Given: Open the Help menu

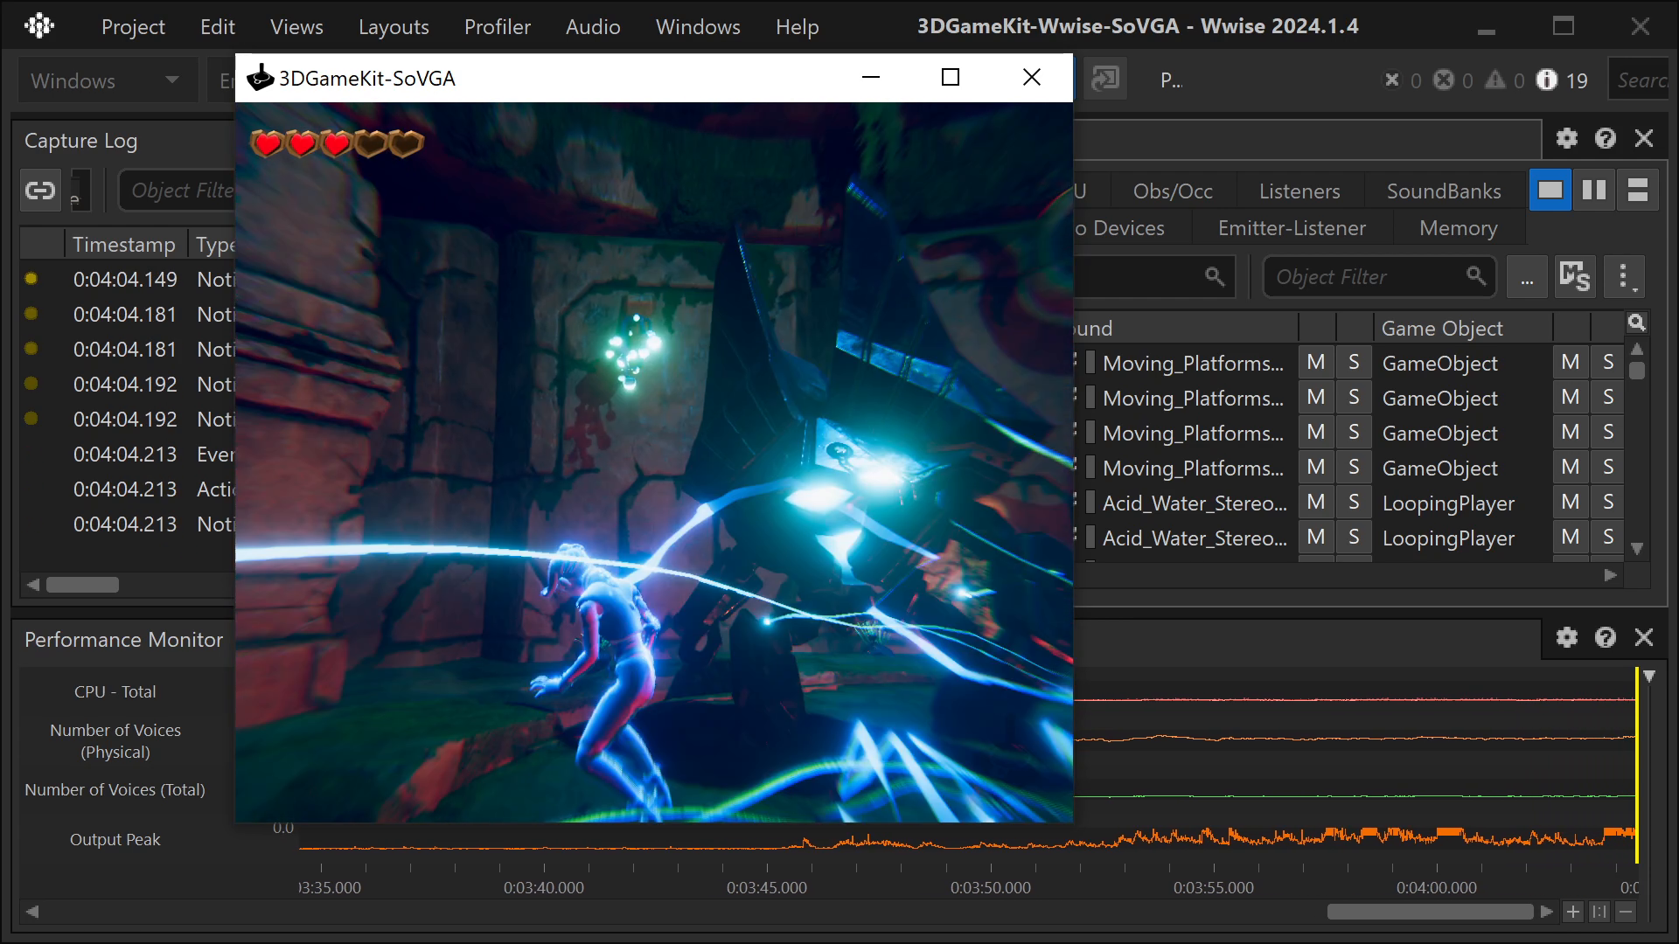Looking at the screenshot, I should [797, 27].
